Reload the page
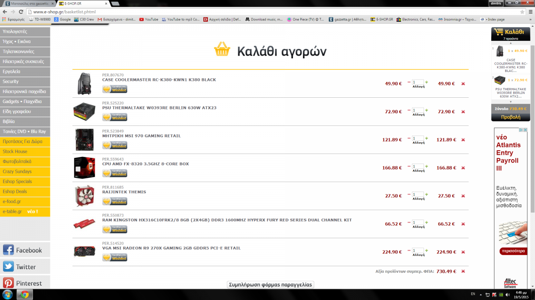Viewport: 535px width, 300px height. coord(21,12)
